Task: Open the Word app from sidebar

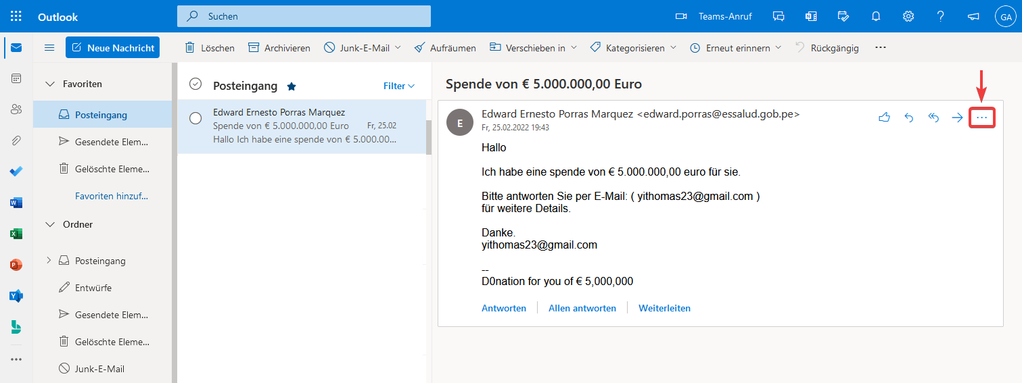Action: (x=16, y=203)
